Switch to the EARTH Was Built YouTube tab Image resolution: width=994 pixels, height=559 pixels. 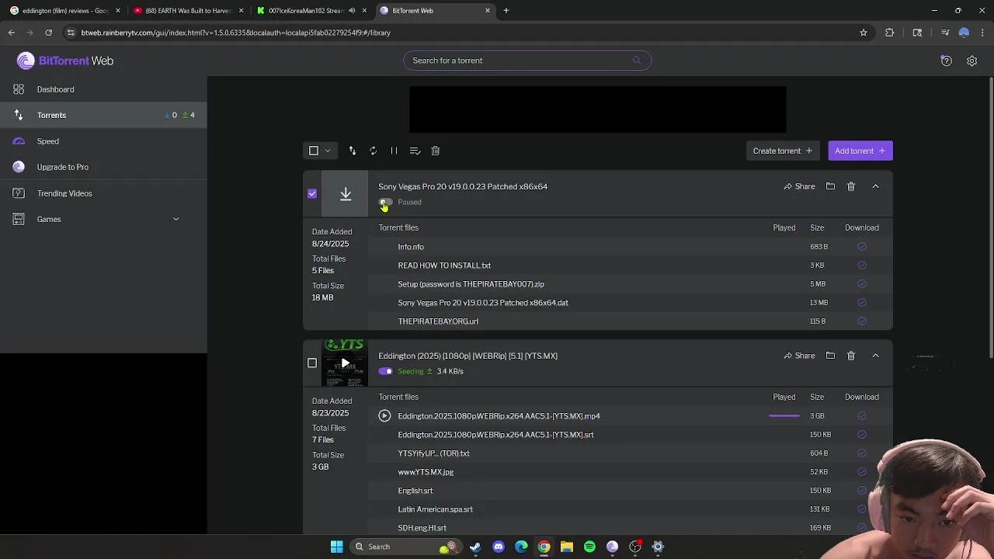click(188, 11)
